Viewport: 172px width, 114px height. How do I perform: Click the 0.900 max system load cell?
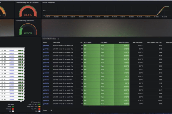click(160, 100)
